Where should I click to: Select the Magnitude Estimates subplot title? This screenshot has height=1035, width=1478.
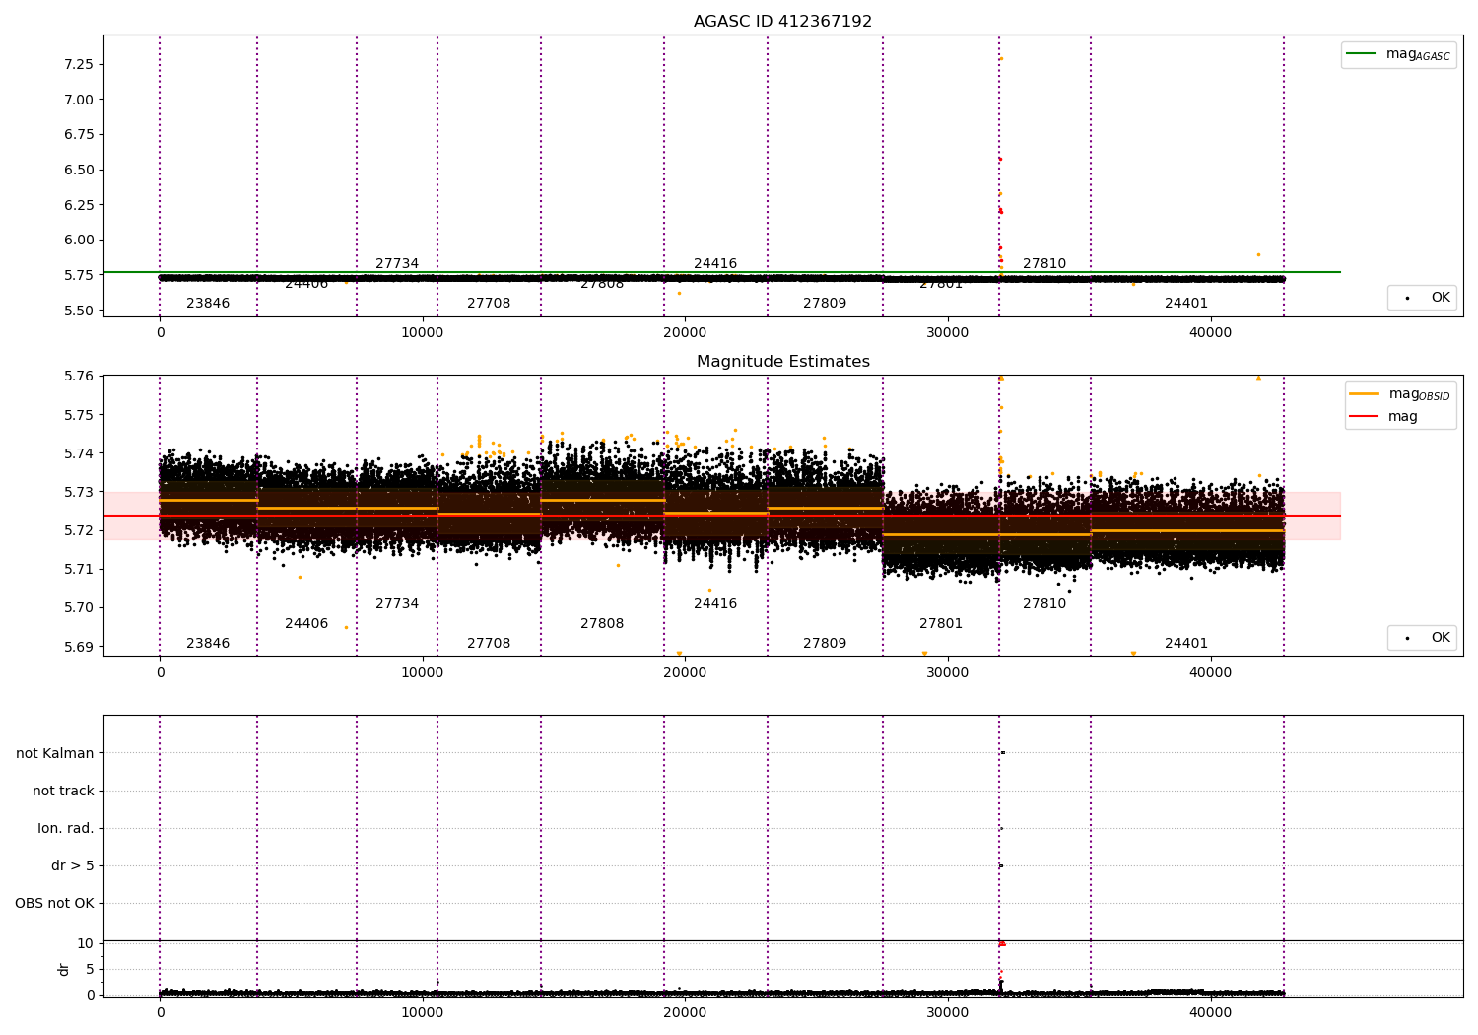click(782, 362)
